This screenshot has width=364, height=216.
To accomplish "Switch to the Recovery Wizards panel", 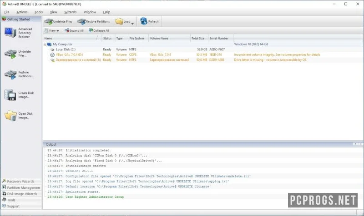I will tap(21, 181).
